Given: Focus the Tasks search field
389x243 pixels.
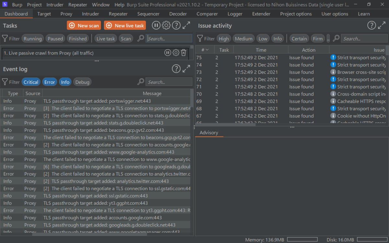Looking at the screenshot, I should tap(169, 39).
